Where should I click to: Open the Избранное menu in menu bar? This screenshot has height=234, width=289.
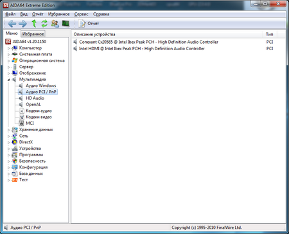click(x=58, y=14)
